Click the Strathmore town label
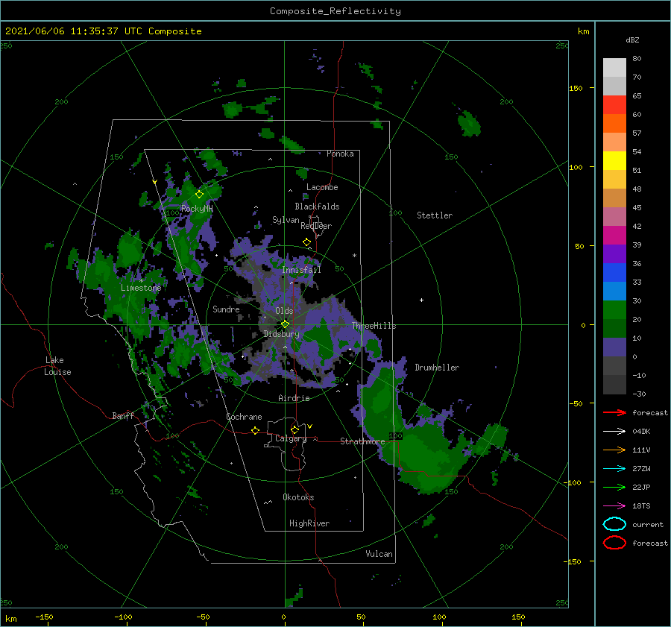This screenshot has width=671, height=627. click(x=362, y=441)
